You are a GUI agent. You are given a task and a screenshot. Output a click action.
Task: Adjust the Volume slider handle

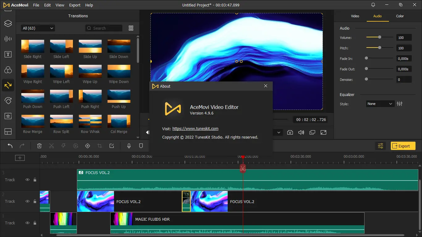[380, 37]
